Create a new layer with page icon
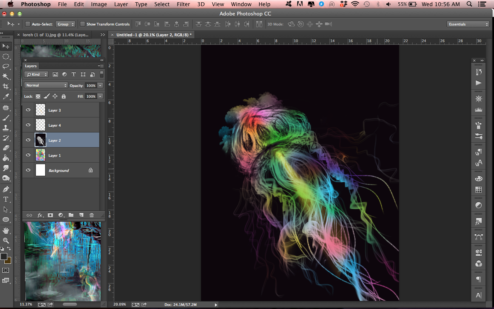Screen dimensions: 494x309 (x=81, y=215)
